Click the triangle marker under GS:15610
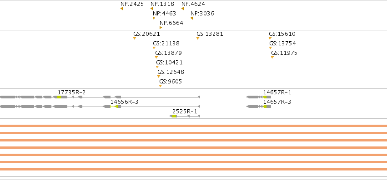This screenshot has width=387, height=180. click(x=270, y=38)
